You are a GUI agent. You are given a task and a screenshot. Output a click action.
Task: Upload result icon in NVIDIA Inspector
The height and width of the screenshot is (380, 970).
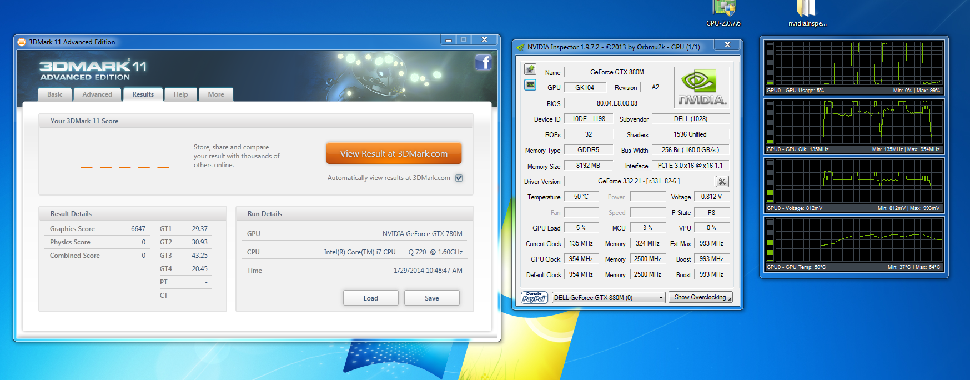530,69
